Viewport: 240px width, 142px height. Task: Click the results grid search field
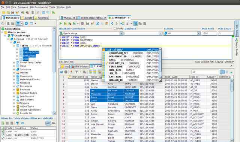point(205,72)
